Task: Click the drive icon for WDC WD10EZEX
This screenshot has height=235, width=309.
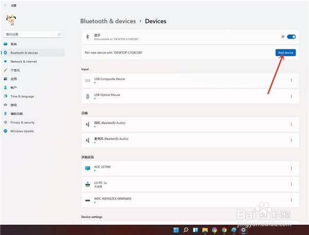Action: 88,201
